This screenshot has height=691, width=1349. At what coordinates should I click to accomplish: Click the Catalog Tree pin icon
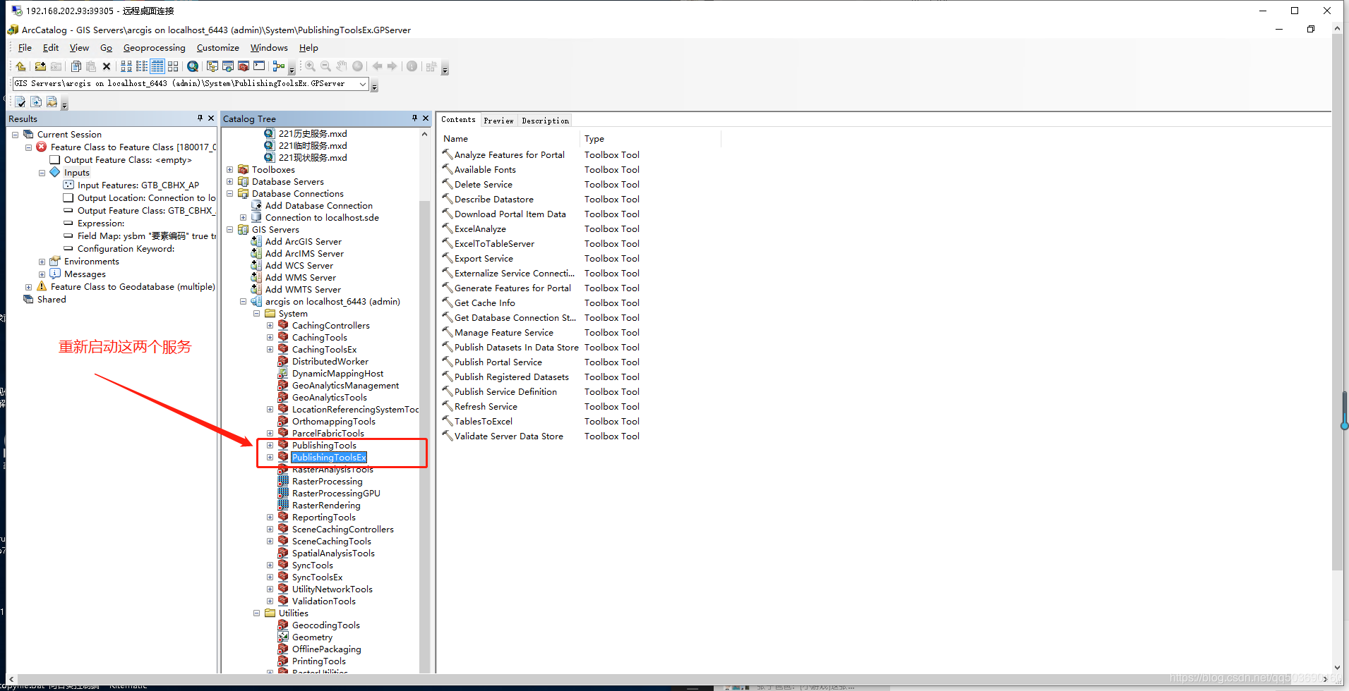click(x=414, y=118)
